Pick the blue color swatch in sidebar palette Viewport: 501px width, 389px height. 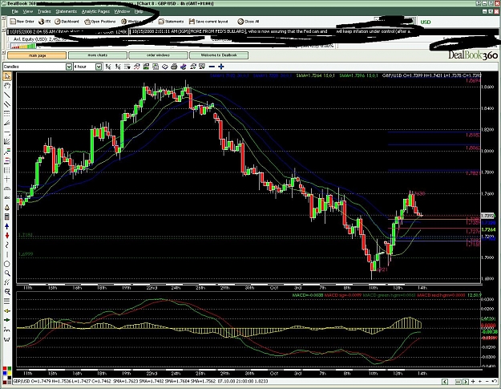point(5,373)
